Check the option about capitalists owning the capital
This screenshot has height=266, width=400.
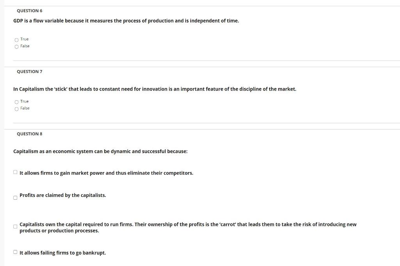15,226
